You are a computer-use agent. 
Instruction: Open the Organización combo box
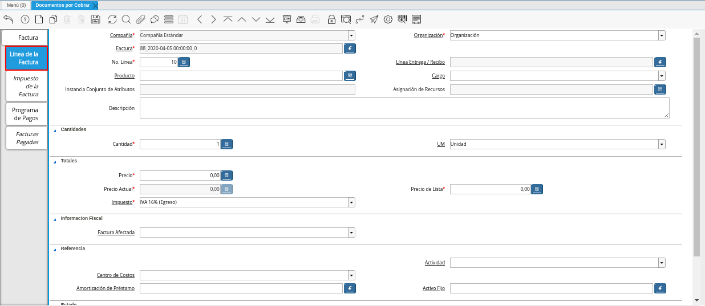[x=662, y=35]
